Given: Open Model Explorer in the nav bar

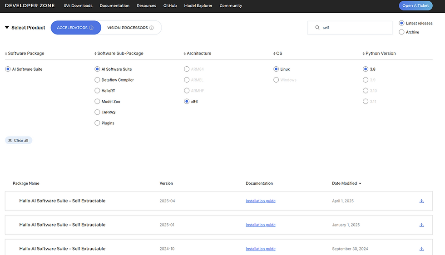Looking at the screenshot, I should (x=198, y=6).
